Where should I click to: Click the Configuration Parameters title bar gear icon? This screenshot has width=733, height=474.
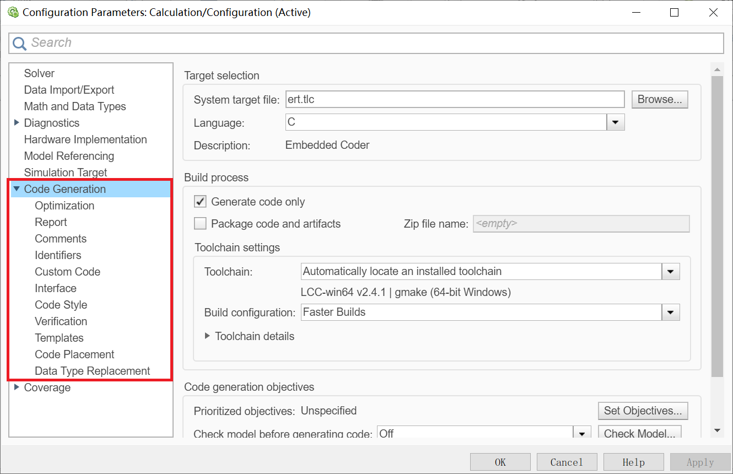point(13,12)
